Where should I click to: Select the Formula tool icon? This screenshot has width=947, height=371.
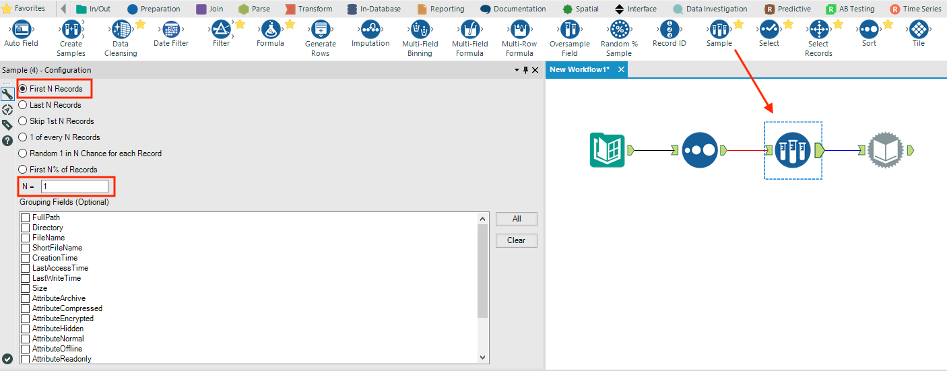[270, 28]
